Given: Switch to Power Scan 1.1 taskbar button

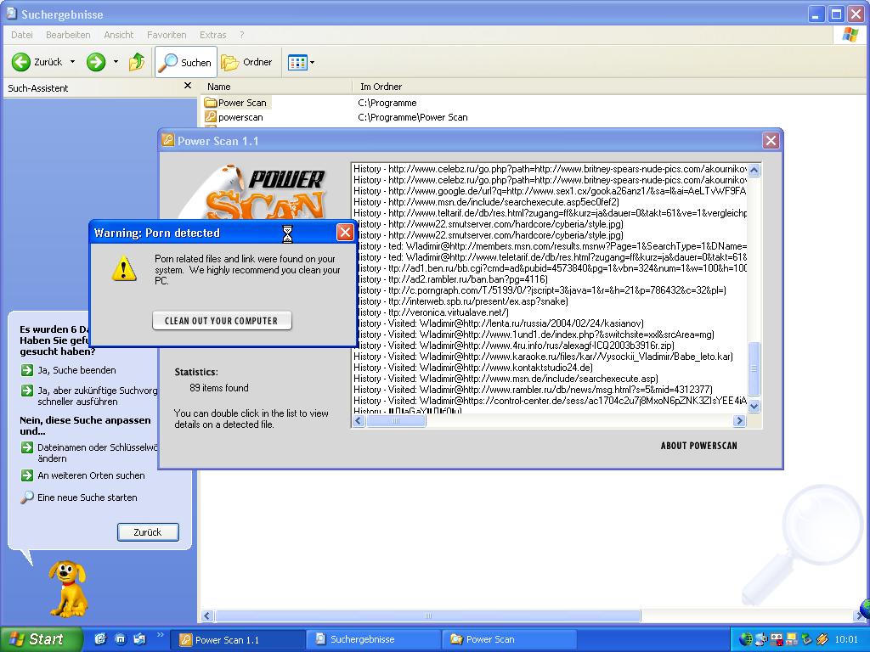Looking at the screenshot, I should [x=239, y=640].
